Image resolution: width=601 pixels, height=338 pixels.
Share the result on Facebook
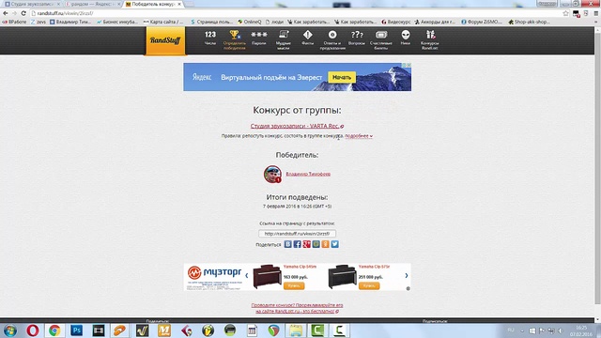[297, 244]
